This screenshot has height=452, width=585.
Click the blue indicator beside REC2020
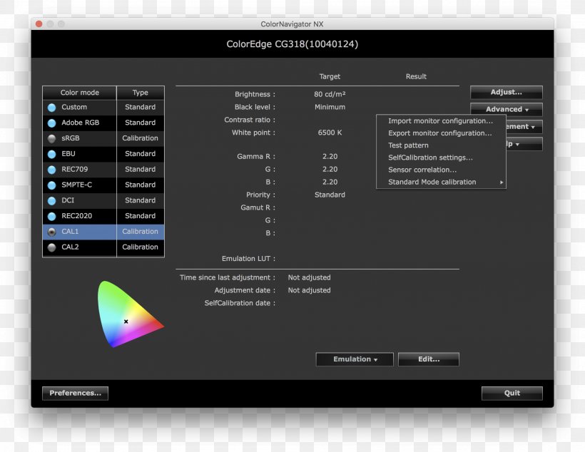coord(52,216)
